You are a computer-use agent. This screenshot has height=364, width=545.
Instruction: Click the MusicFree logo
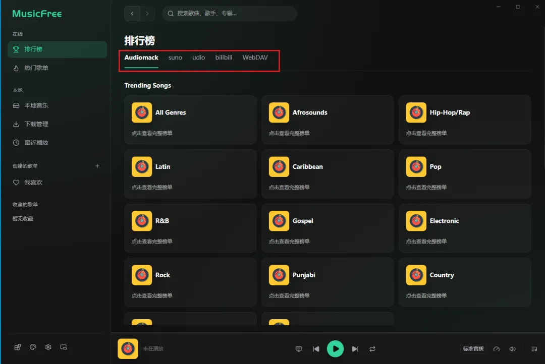coord(37,14)
